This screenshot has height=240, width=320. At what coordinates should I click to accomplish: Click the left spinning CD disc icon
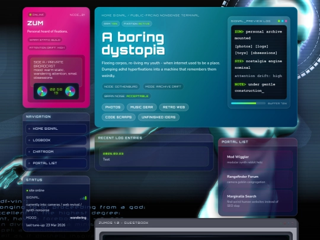click(x=42, y=91)
